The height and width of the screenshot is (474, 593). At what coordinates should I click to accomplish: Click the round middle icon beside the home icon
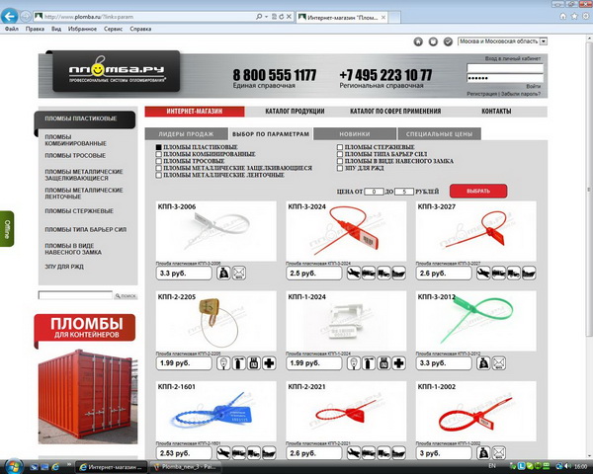click(433, 41)
